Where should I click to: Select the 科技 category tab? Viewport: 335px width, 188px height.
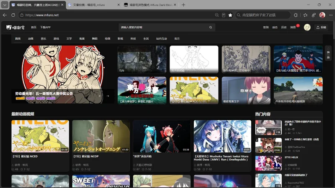pos(133,38)
